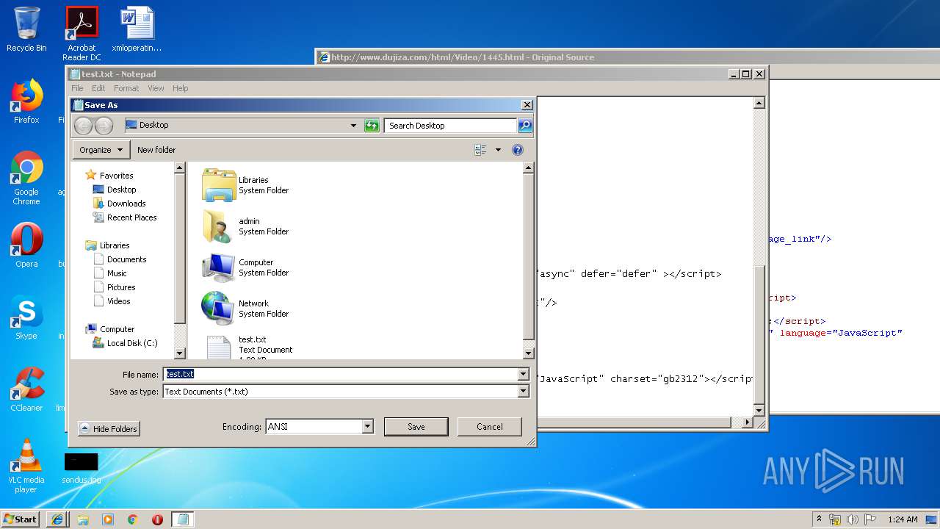Close the Save As dialog

(527, 105)
